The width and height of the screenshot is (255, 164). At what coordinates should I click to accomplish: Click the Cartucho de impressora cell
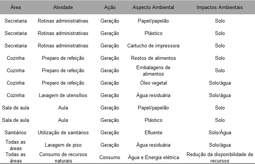(153, 46)
